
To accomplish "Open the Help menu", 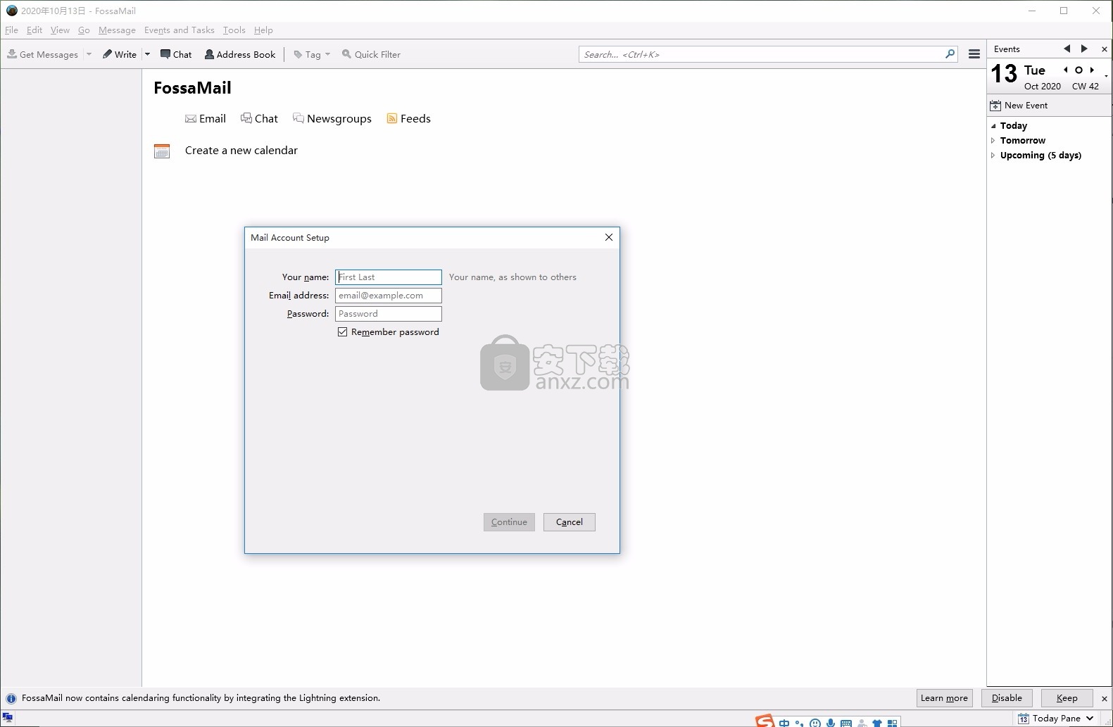I will click(263, 30).
